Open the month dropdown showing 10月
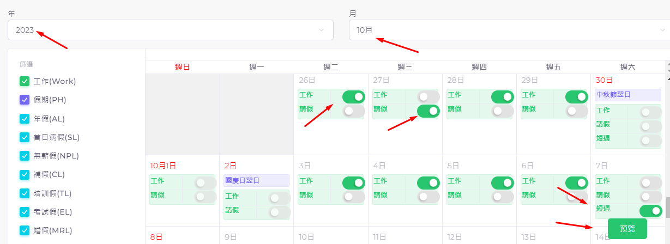 509,30
